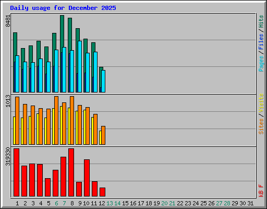This screenshot has height=209, width=267.
Task: Click the green weekend day label 27
Action: (x=219, y=203)
